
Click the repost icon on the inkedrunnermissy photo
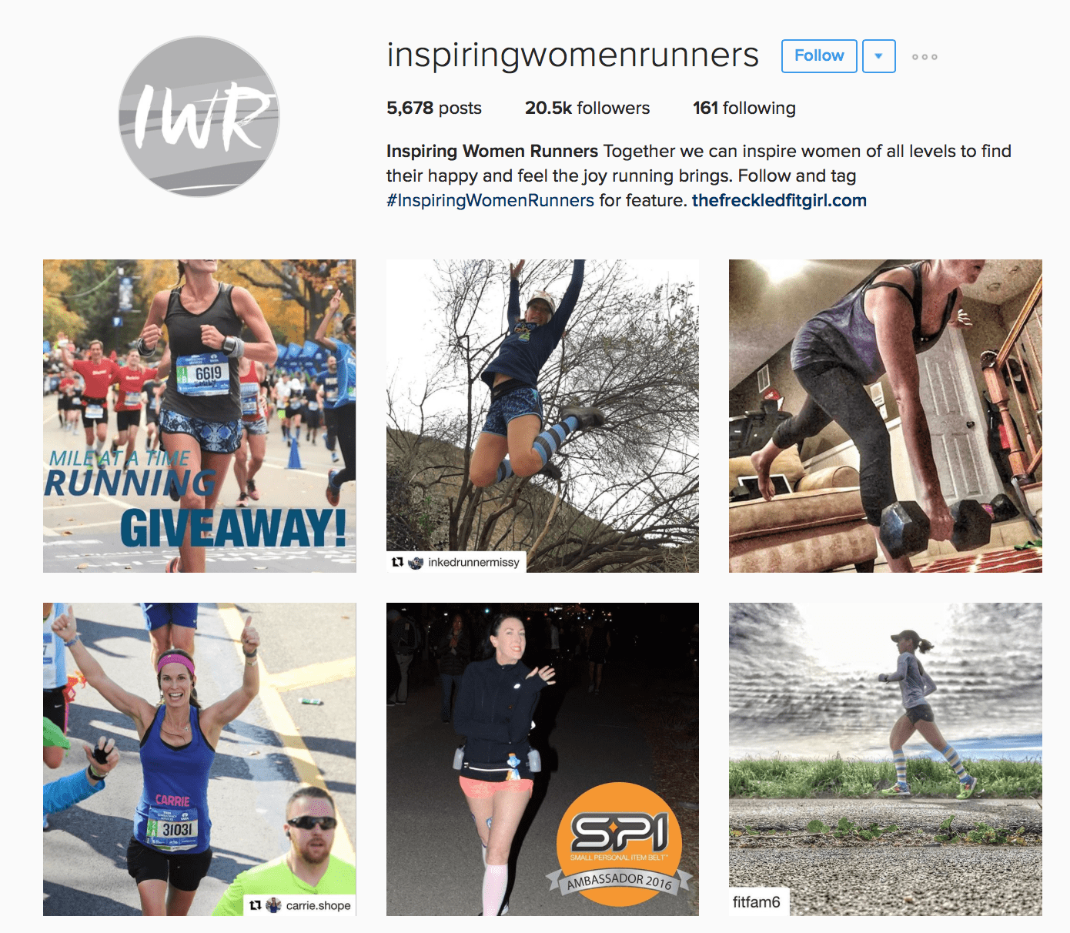pos(397,562)
